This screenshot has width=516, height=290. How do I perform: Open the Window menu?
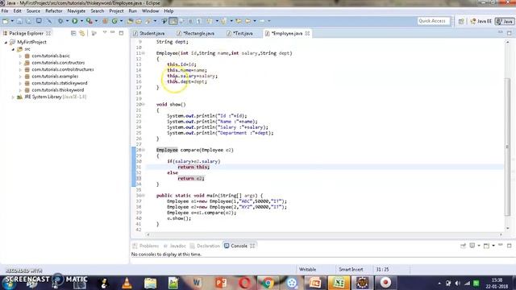(151, 10)
